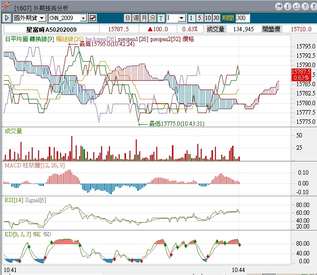Click the 15775.0 price axis label
Screen dimensions: 317x275
pyautogui.click(x=306, y=122)
